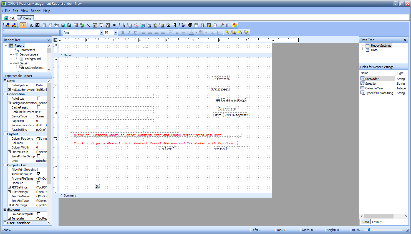The height and width of the screenshot is (234, 411).
Task: Close the Data Tree panel
Action: (x=405, y=40)
